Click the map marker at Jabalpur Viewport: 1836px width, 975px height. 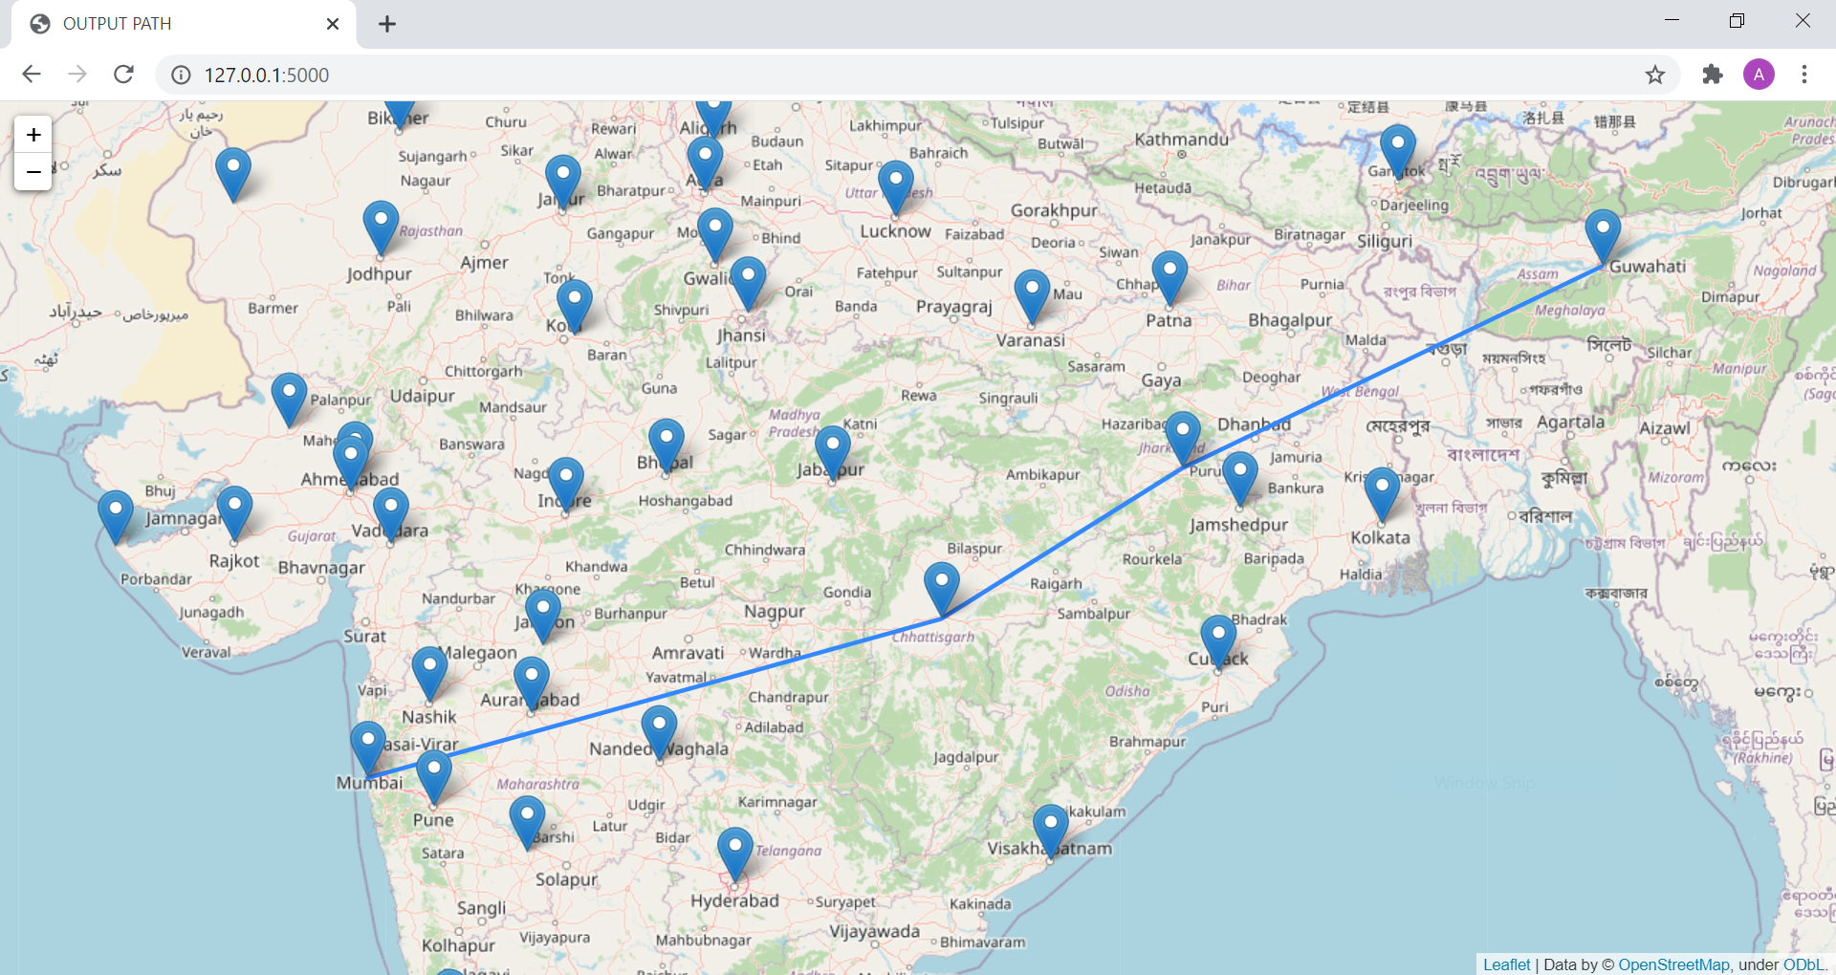point(832,454)
